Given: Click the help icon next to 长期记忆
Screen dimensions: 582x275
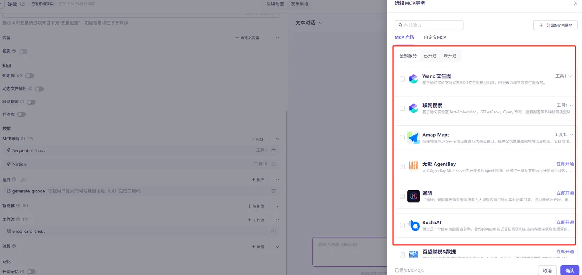Looking at the screenshot, I should click(x=22, y=272).
